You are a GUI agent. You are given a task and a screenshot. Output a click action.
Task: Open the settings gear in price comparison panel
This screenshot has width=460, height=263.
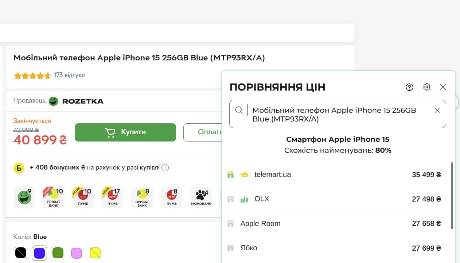426,87
